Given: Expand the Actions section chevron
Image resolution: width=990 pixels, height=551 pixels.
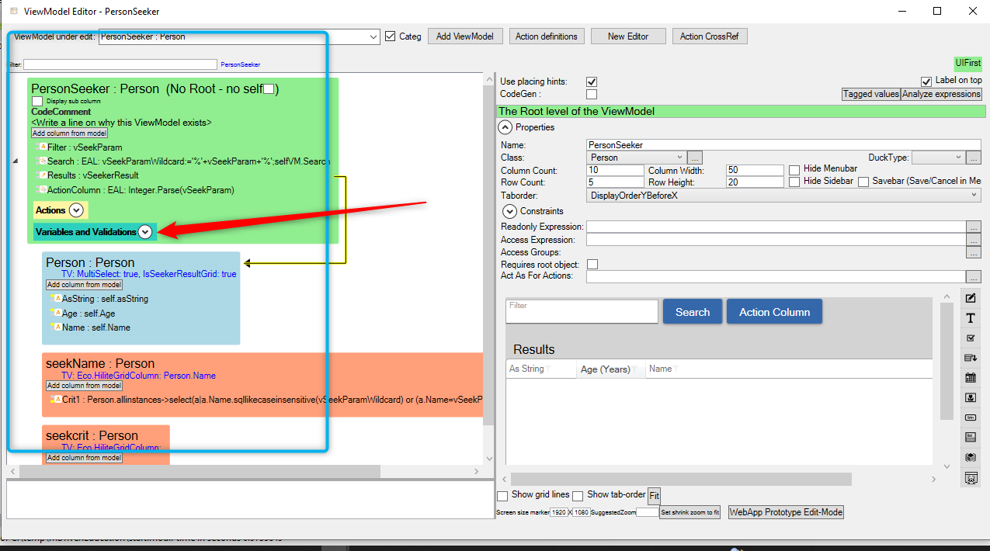Looking at the screenshot, I should click(76, 210).
